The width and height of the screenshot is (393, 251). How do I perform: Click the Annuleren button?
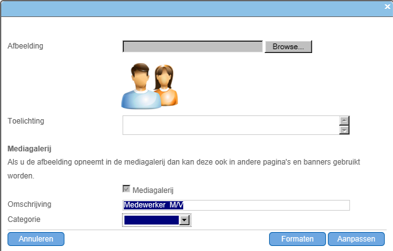(x=36, y=239)
